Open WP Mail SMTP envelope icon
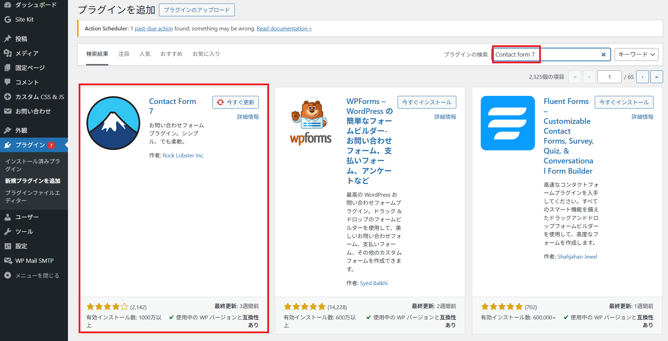Viewport: 668px width, 341px height. pyautogui.click(x=8, y=261)
